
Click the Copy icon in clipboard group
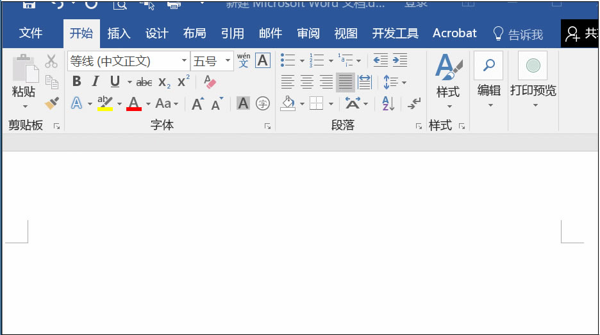coord(52,82)
